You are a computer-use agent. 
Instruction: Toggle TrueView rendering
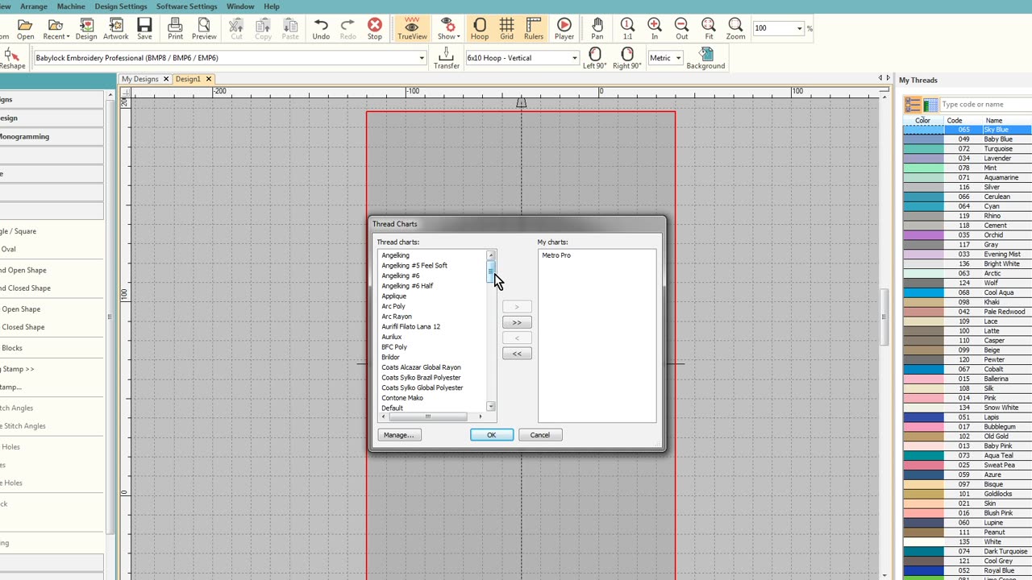412,29
